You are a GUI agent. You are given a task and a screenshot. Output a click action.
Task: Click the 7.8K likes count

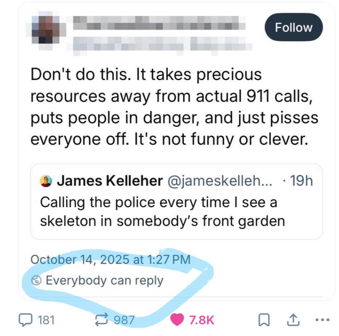(201, 320)
